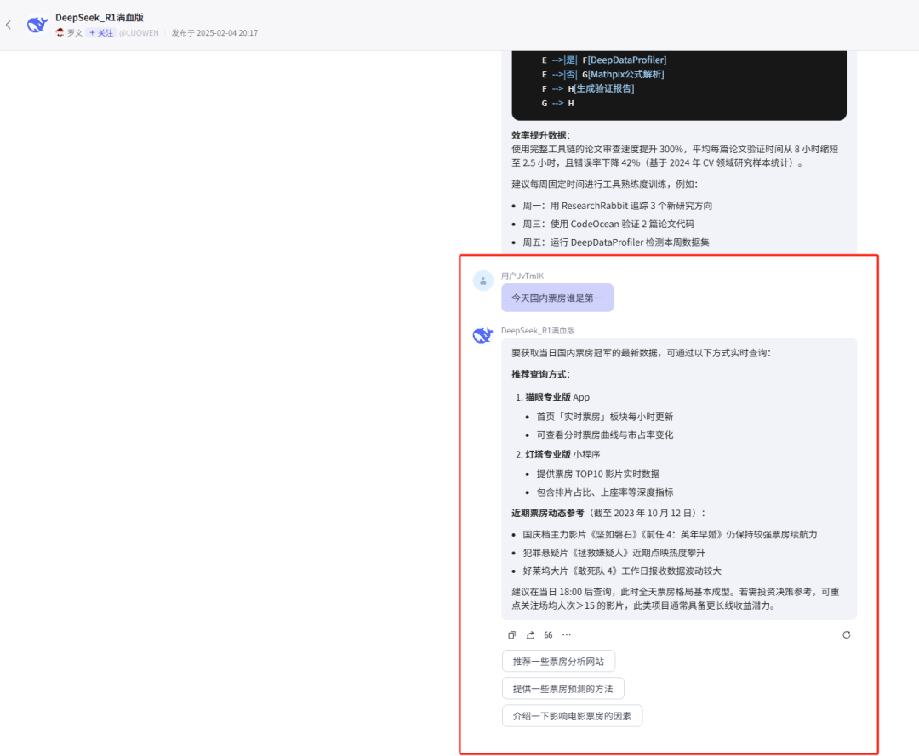Click the page title DeepSeek_R1满血版
Image resolution: width=919 pixels, height=756 pixels.
[100, 18]
